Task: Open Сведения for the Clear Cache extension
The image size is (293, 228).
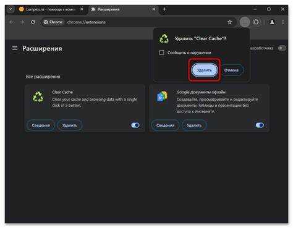Action: tap(41, 125)
